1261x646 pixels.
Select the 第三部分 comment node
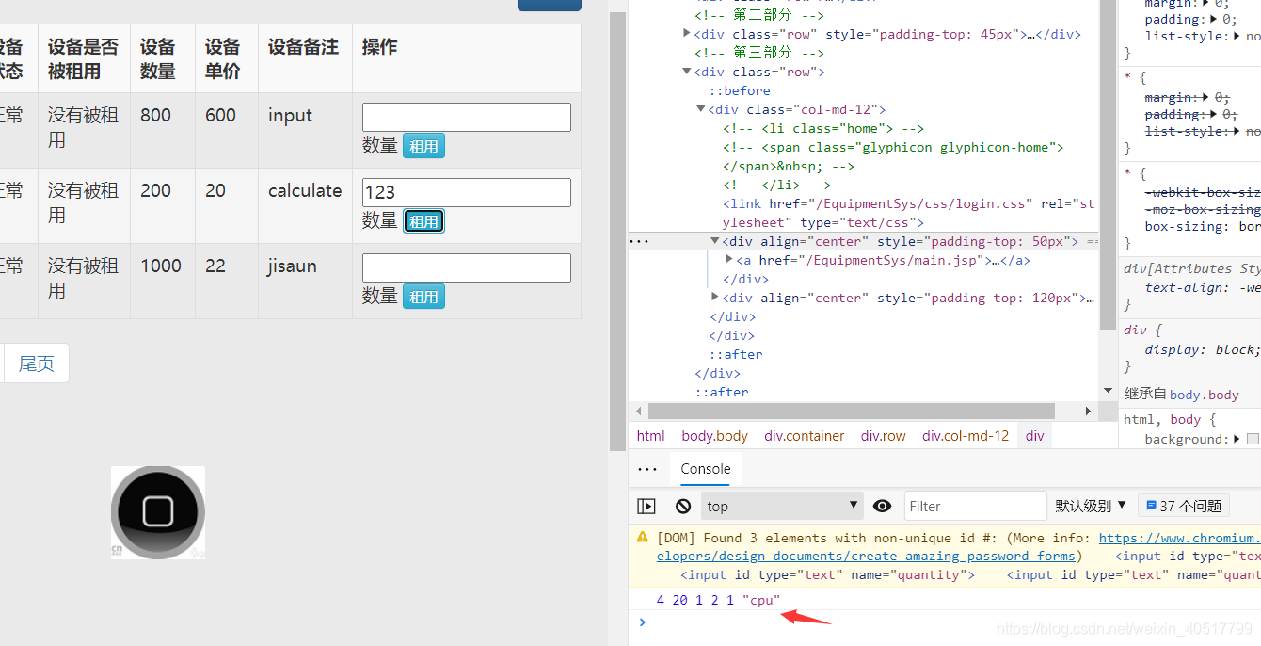759,53
